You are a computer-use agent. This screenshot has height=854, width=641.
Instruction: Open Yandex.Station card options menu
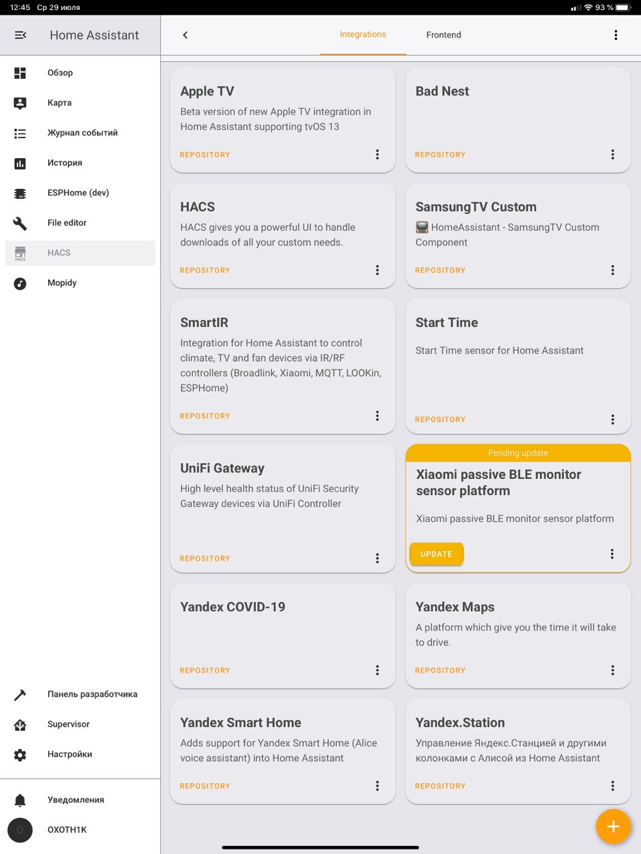click(612, 786)
